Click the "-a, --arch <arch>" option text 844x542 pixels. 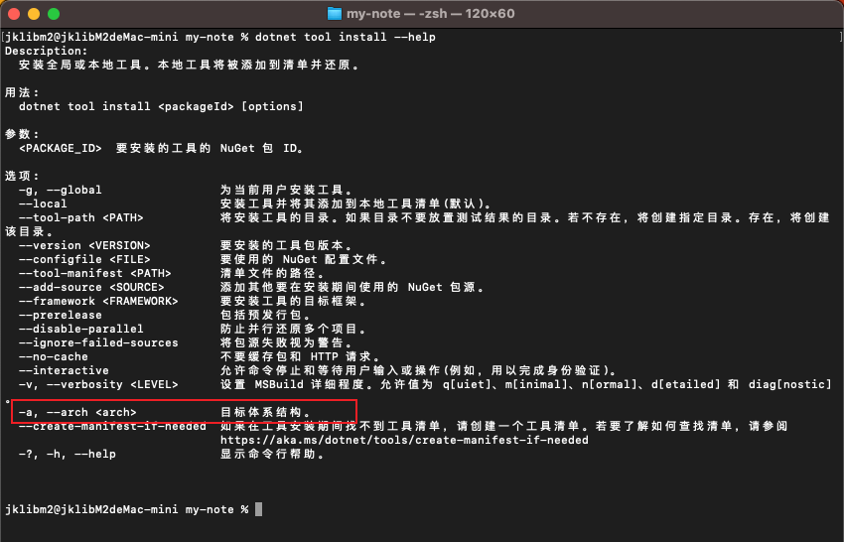click(77, 412)
